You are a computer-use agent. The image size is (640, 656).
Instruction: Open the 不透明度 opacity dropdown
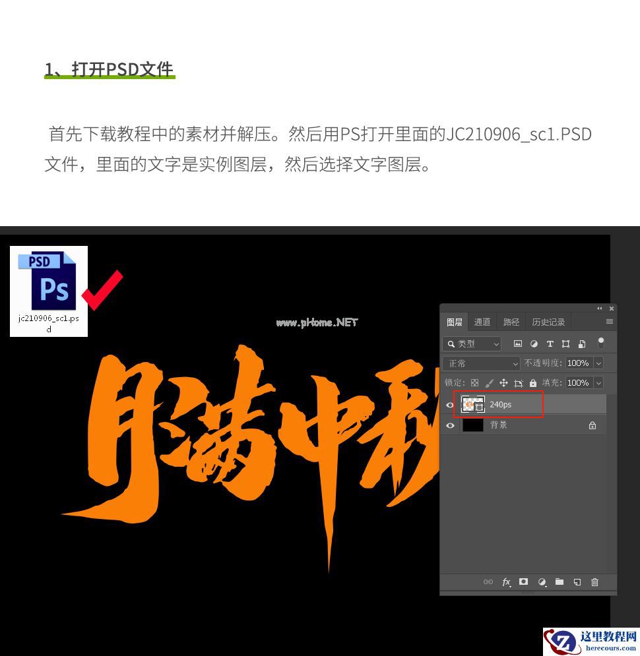(598, 363)
